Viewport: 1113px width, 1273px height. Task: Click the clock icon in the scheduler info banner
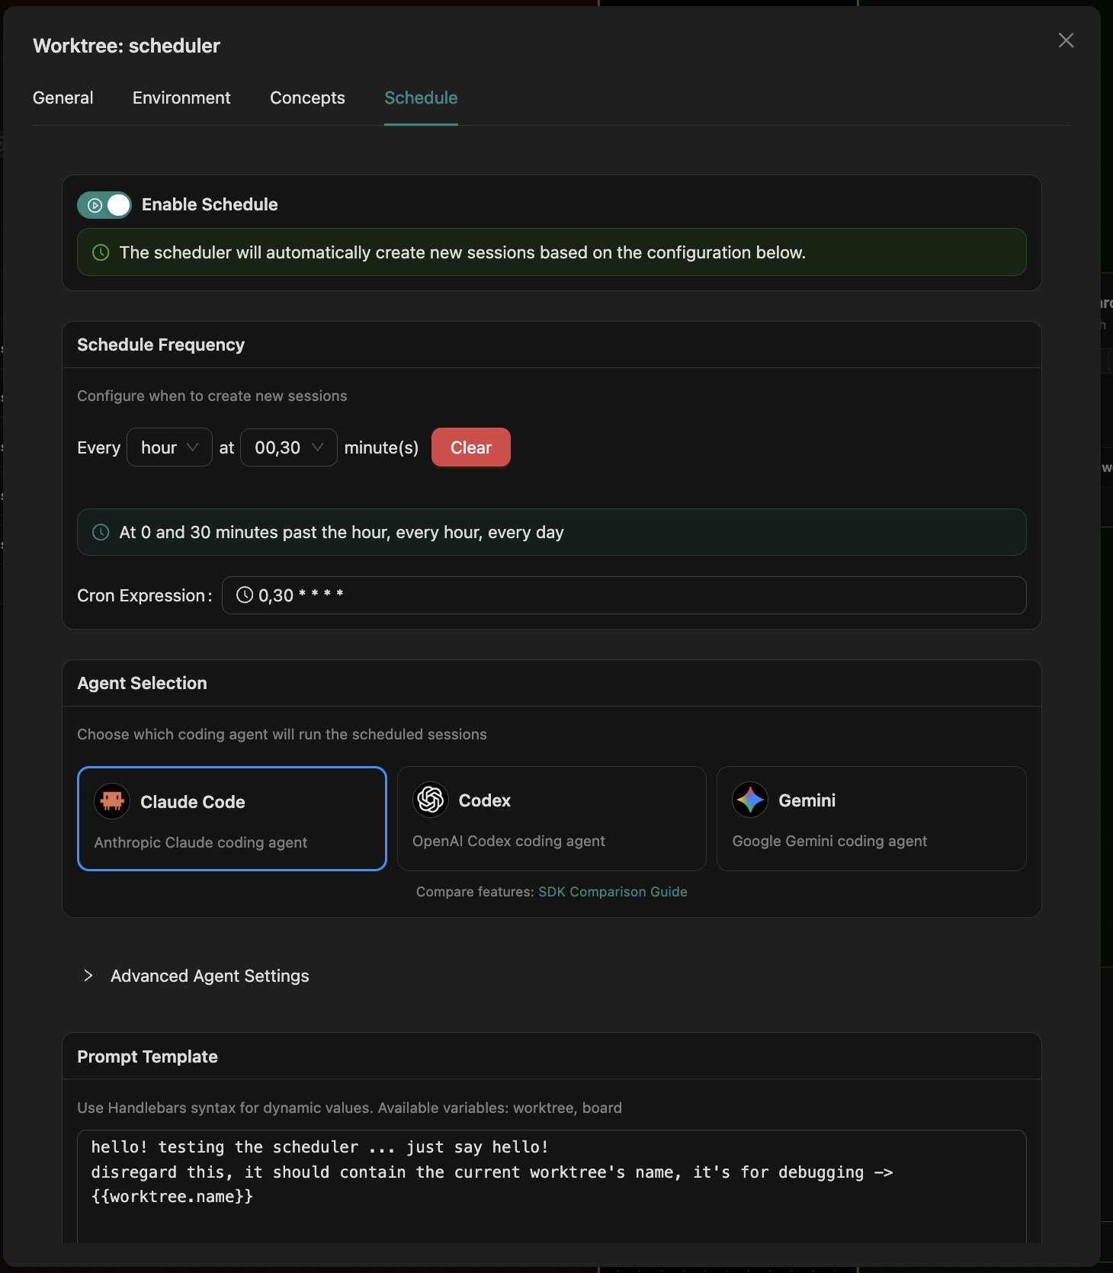pos(101,252)
